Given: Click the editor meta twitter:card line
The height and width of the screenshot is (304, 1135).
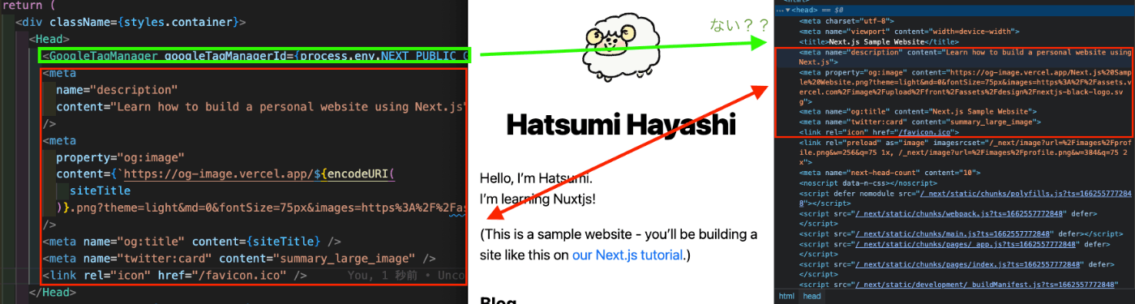Looking at the screenshot, I should click(239, 259).
